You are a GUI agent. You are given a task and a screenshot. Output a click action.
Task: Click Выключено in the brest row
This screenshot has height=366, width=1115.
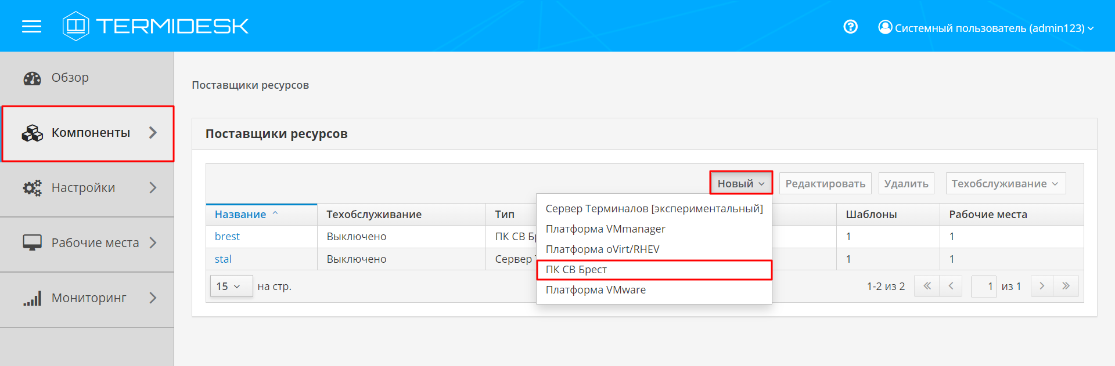click(357, 237)
